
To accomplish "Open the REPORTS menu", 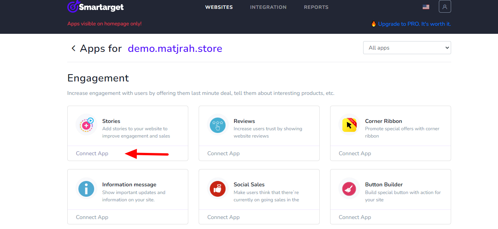I will pos(316,7).
